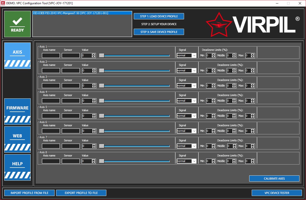Click Step 3: Save Device Profile
The height and width of the screenshot is (200, 306).
point(159,32)
